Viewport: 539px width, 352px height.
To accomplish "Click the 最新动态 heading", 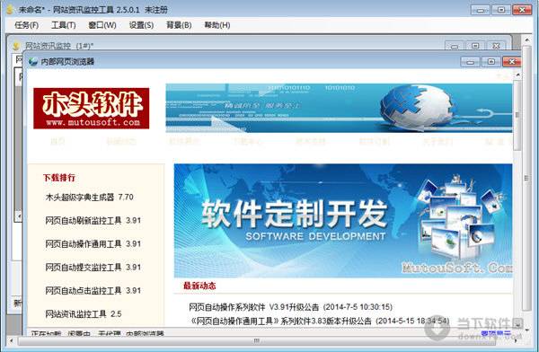I will (x=199, y=286).
